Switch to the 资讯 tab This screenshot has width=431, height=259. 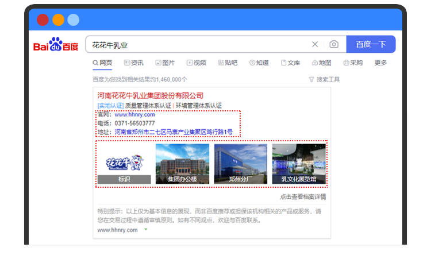133,63
